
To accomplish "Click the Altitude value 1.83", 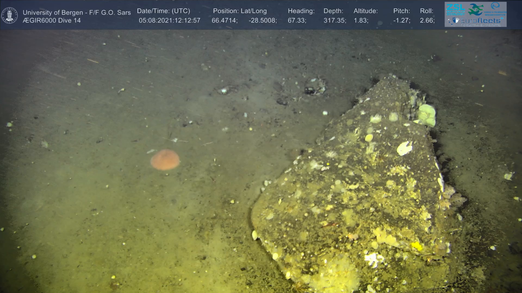I will click(x=361, y=20).
